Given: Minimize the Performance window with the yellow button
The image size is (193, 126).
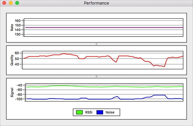Looking at the screenshot, I should pos(10,3).
